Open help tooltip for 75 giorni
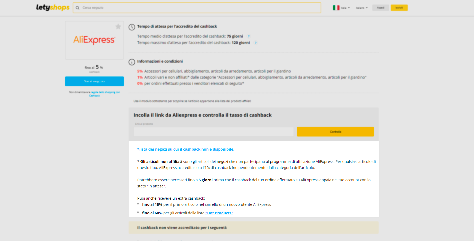The image size is (474, 241). pos(249,36)
